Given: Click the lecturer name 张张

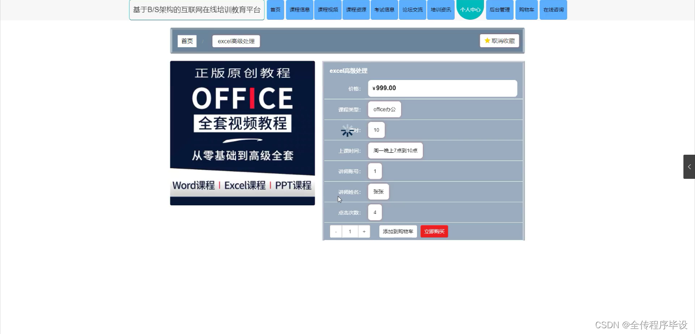Looking at the screenshot, I should pos(378,192).
